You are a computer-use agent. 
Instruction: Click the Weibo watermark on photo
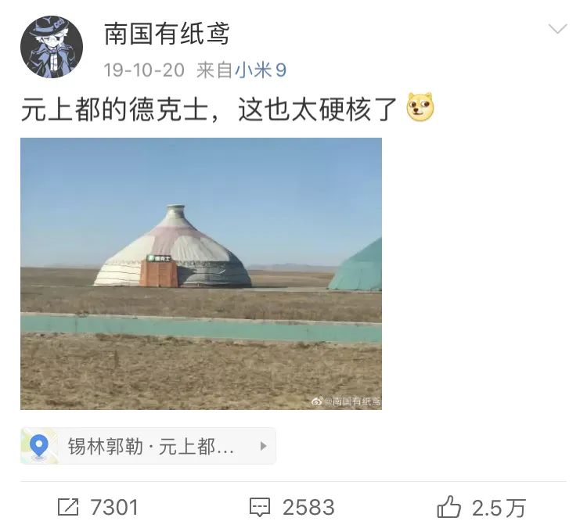[346, 401]
